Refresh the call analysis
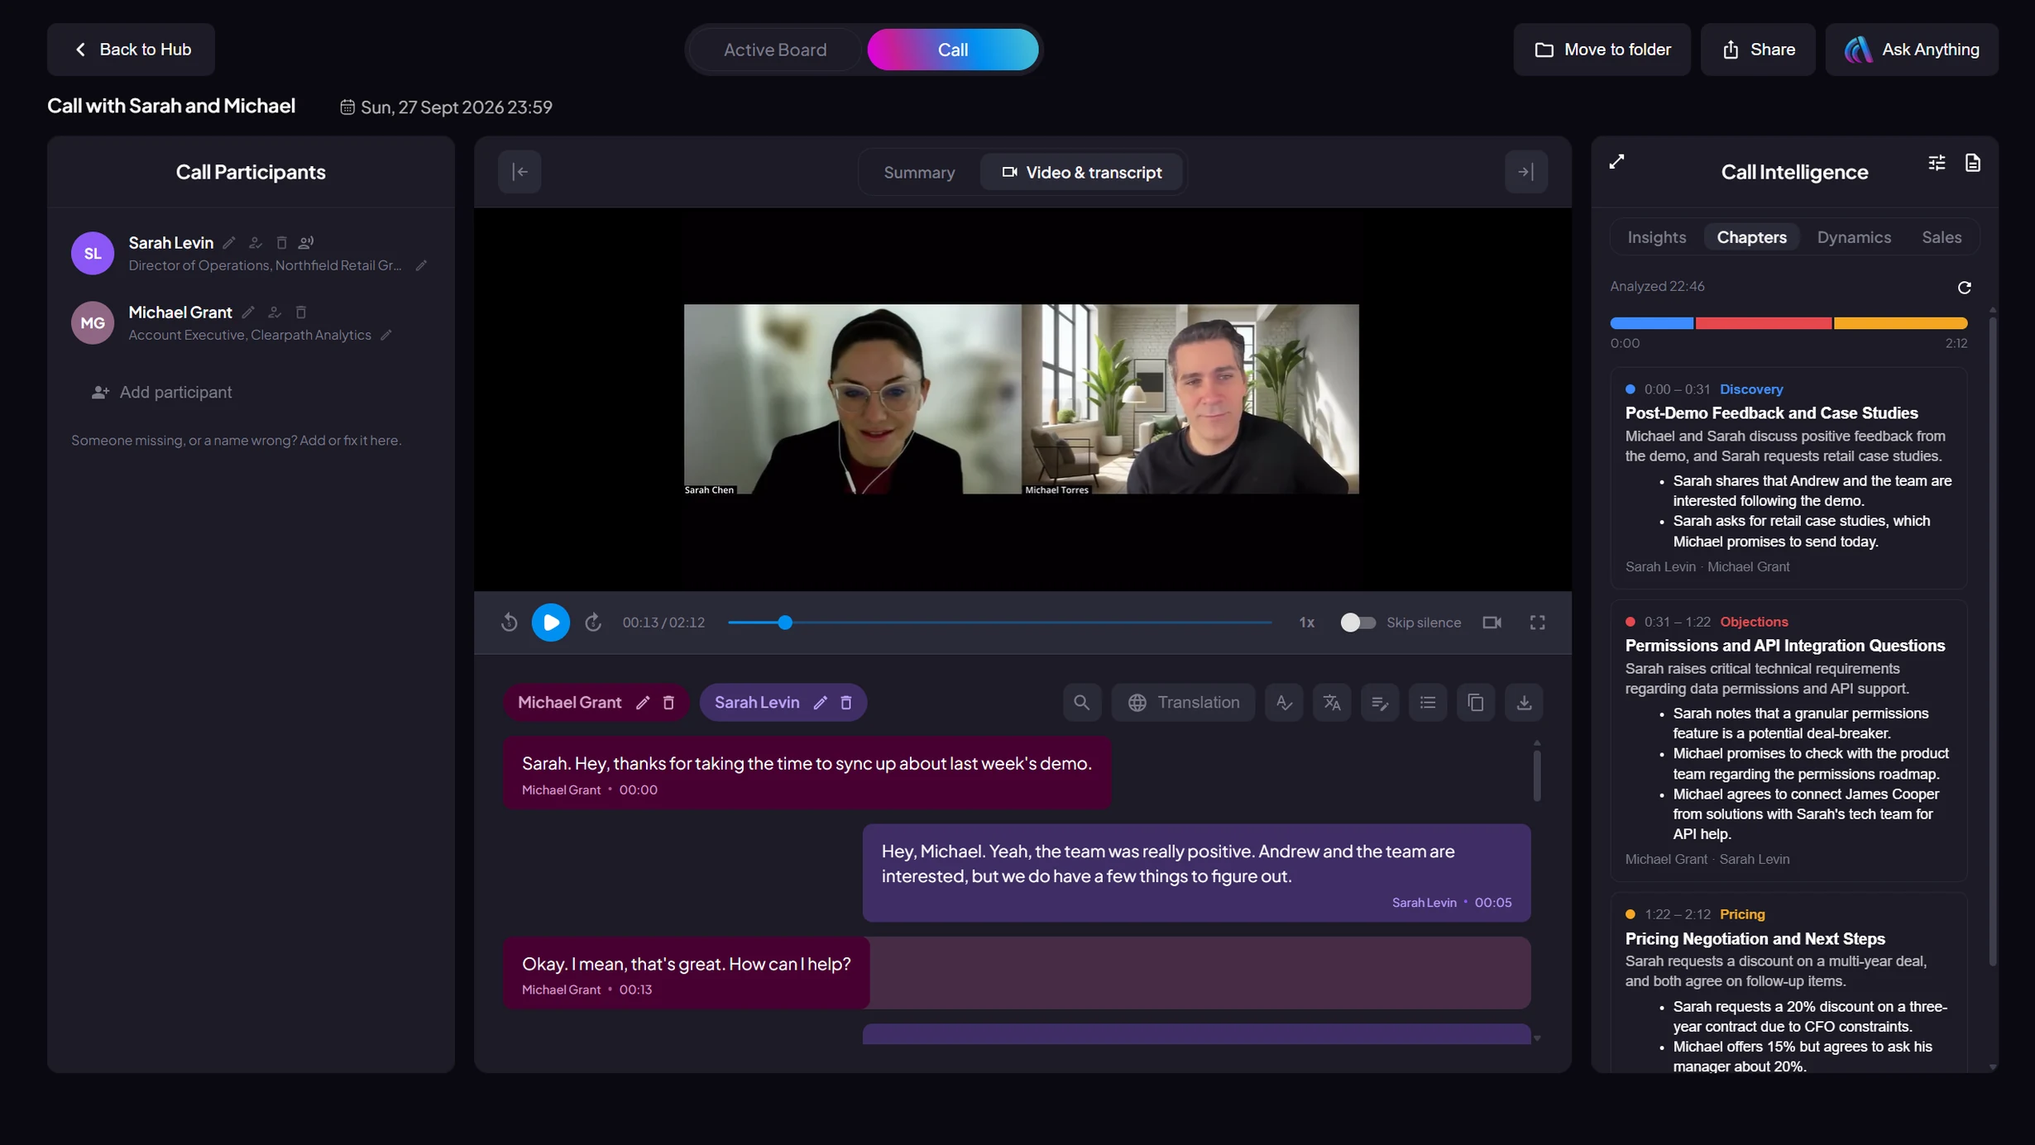 click(1965, 288)
